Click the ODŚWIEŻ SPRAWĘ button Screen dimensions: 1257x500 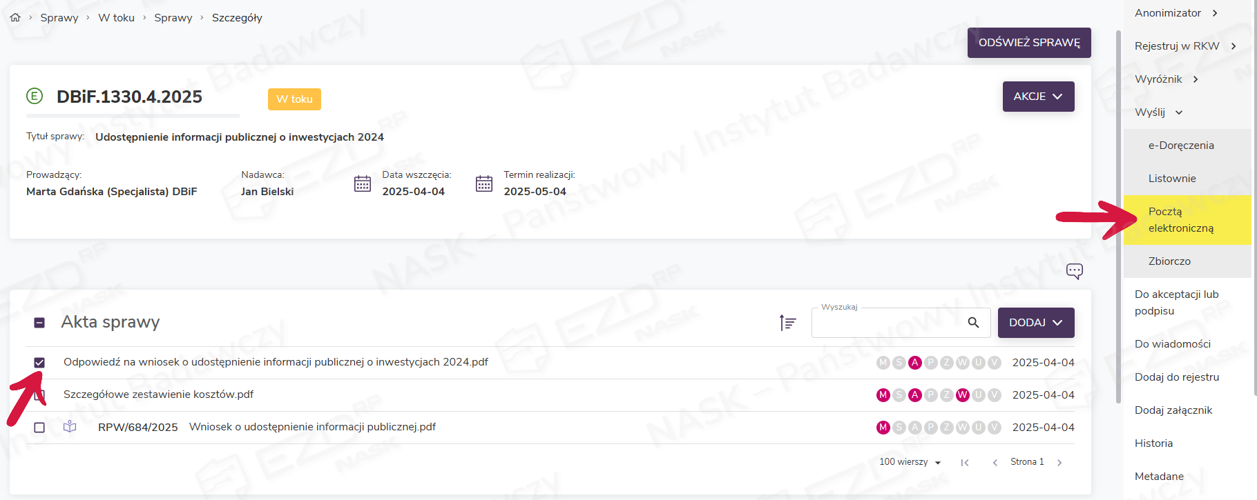[1028, 43]
